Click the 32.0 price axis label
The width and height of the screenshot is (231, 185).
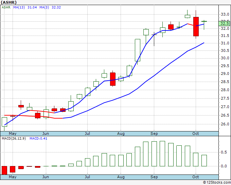coord(225,28)
